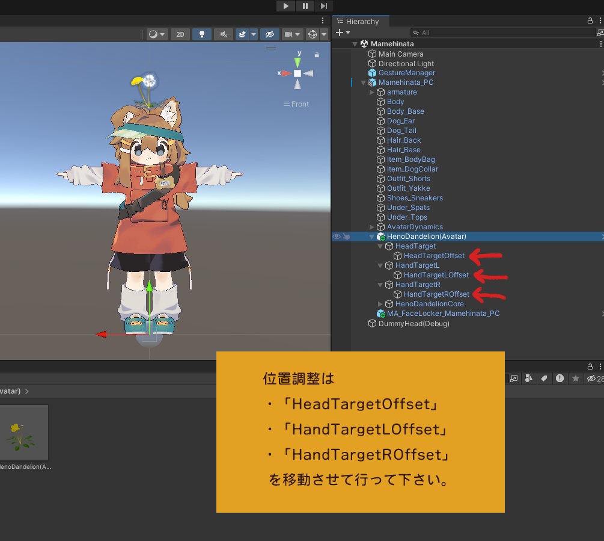
Task: Toggle picking hand icon for HenoDandelion(Avatar)
Action: [346, 236]
